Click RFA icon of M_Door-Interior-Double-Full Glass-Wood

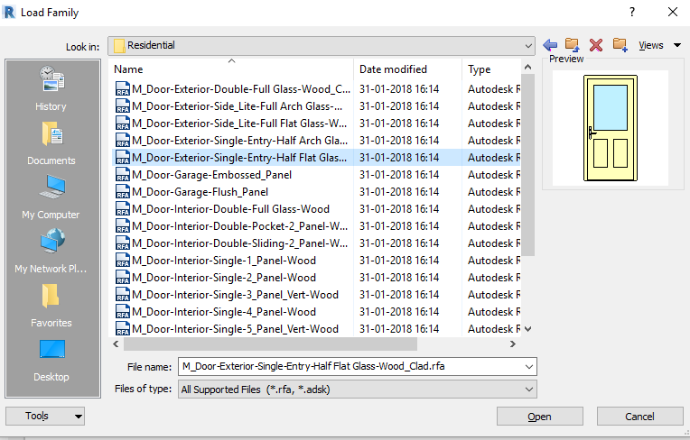(x=122, y=209)
